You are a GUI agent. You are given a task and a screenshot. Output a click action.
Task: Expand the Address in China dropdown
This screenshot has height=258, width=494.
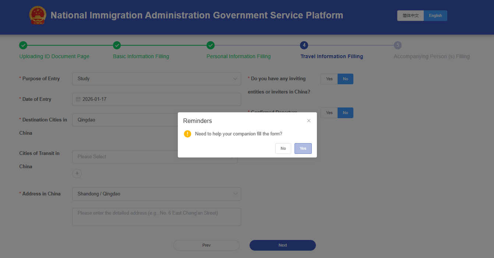pyautogui.click(x=156, y=194)
